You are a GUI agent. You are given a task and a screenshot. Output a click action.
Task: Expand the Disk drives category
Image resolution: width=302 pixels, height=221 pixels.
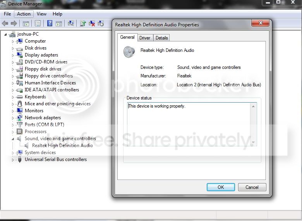coord(13,48)
